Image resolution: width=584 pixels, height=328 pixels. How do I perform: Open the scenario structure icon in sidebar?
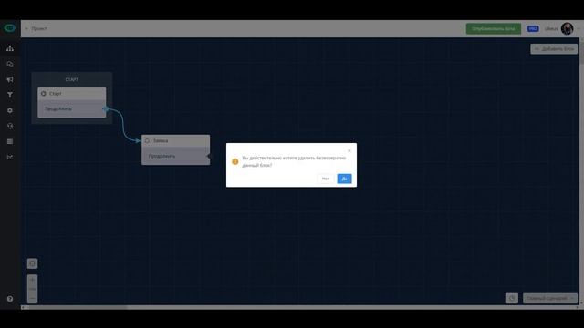tap(10, 48)
